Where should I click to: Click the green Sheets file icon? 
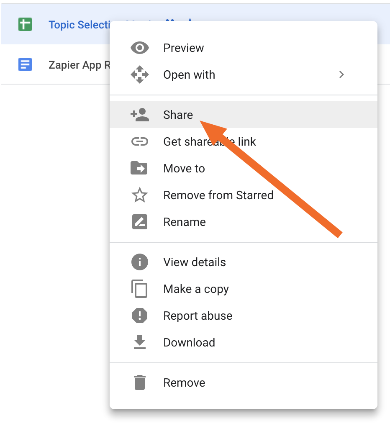25,24
